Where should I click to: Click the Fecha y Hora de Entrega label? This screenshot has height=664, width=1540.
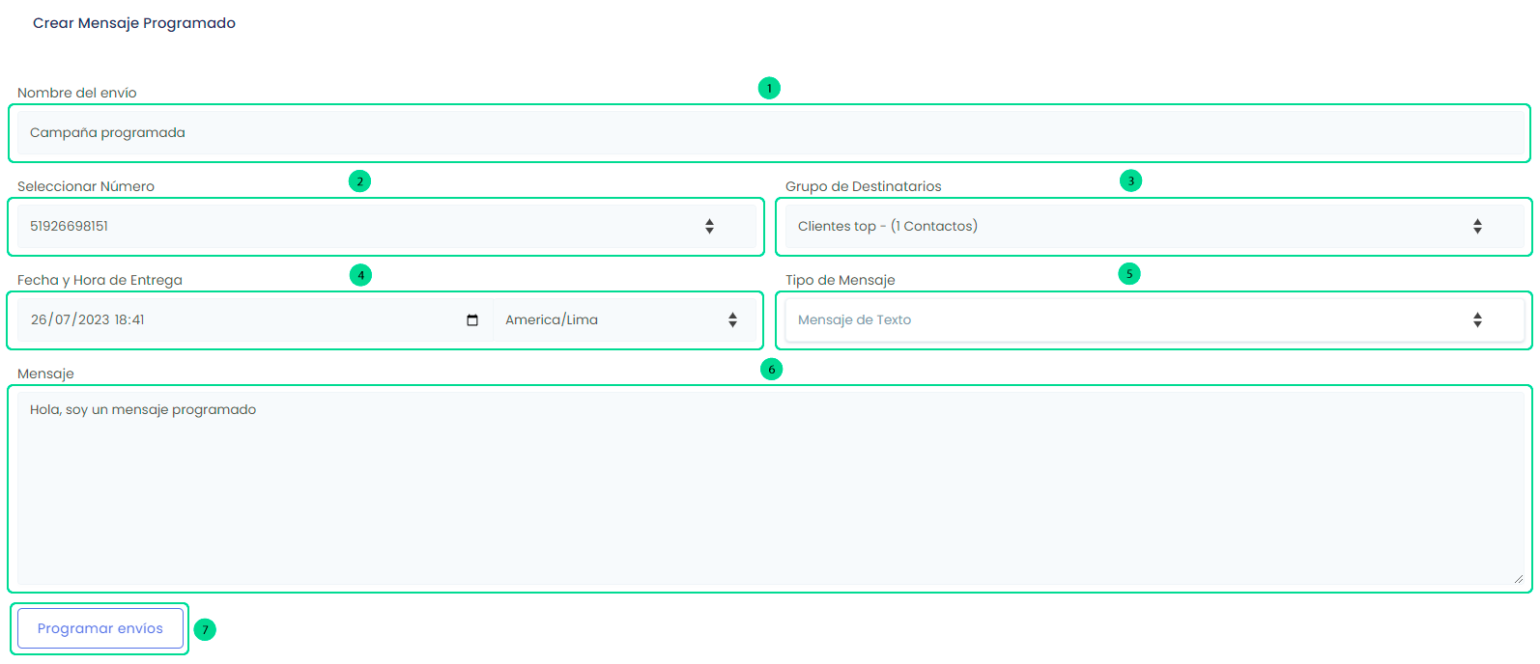(100, 280)
